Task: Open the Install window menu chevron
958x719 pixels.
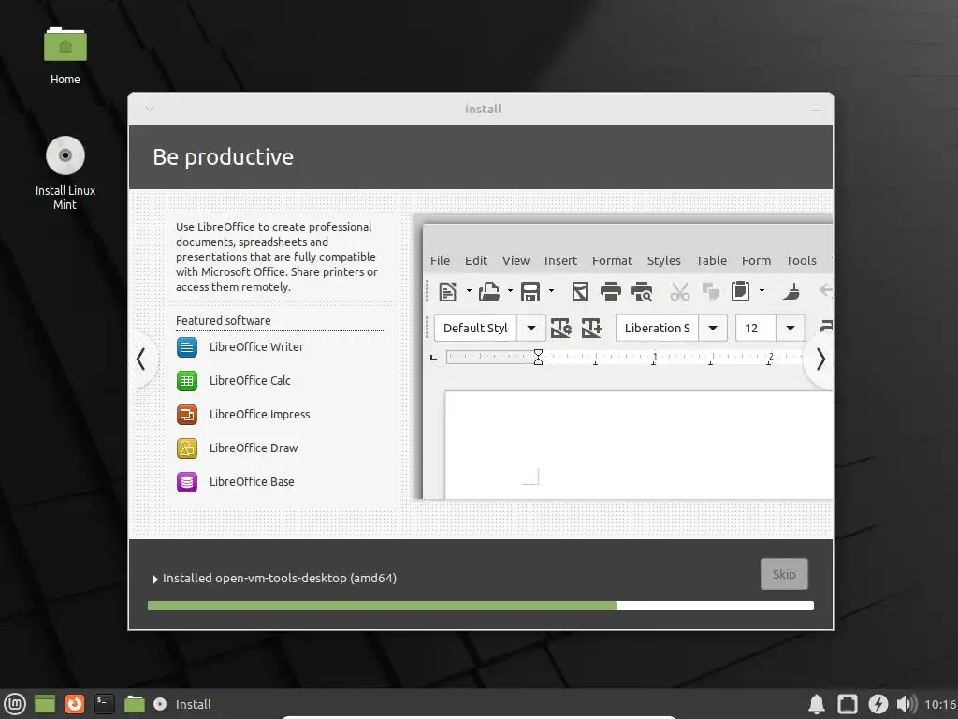Action: [x=150, y=109]
